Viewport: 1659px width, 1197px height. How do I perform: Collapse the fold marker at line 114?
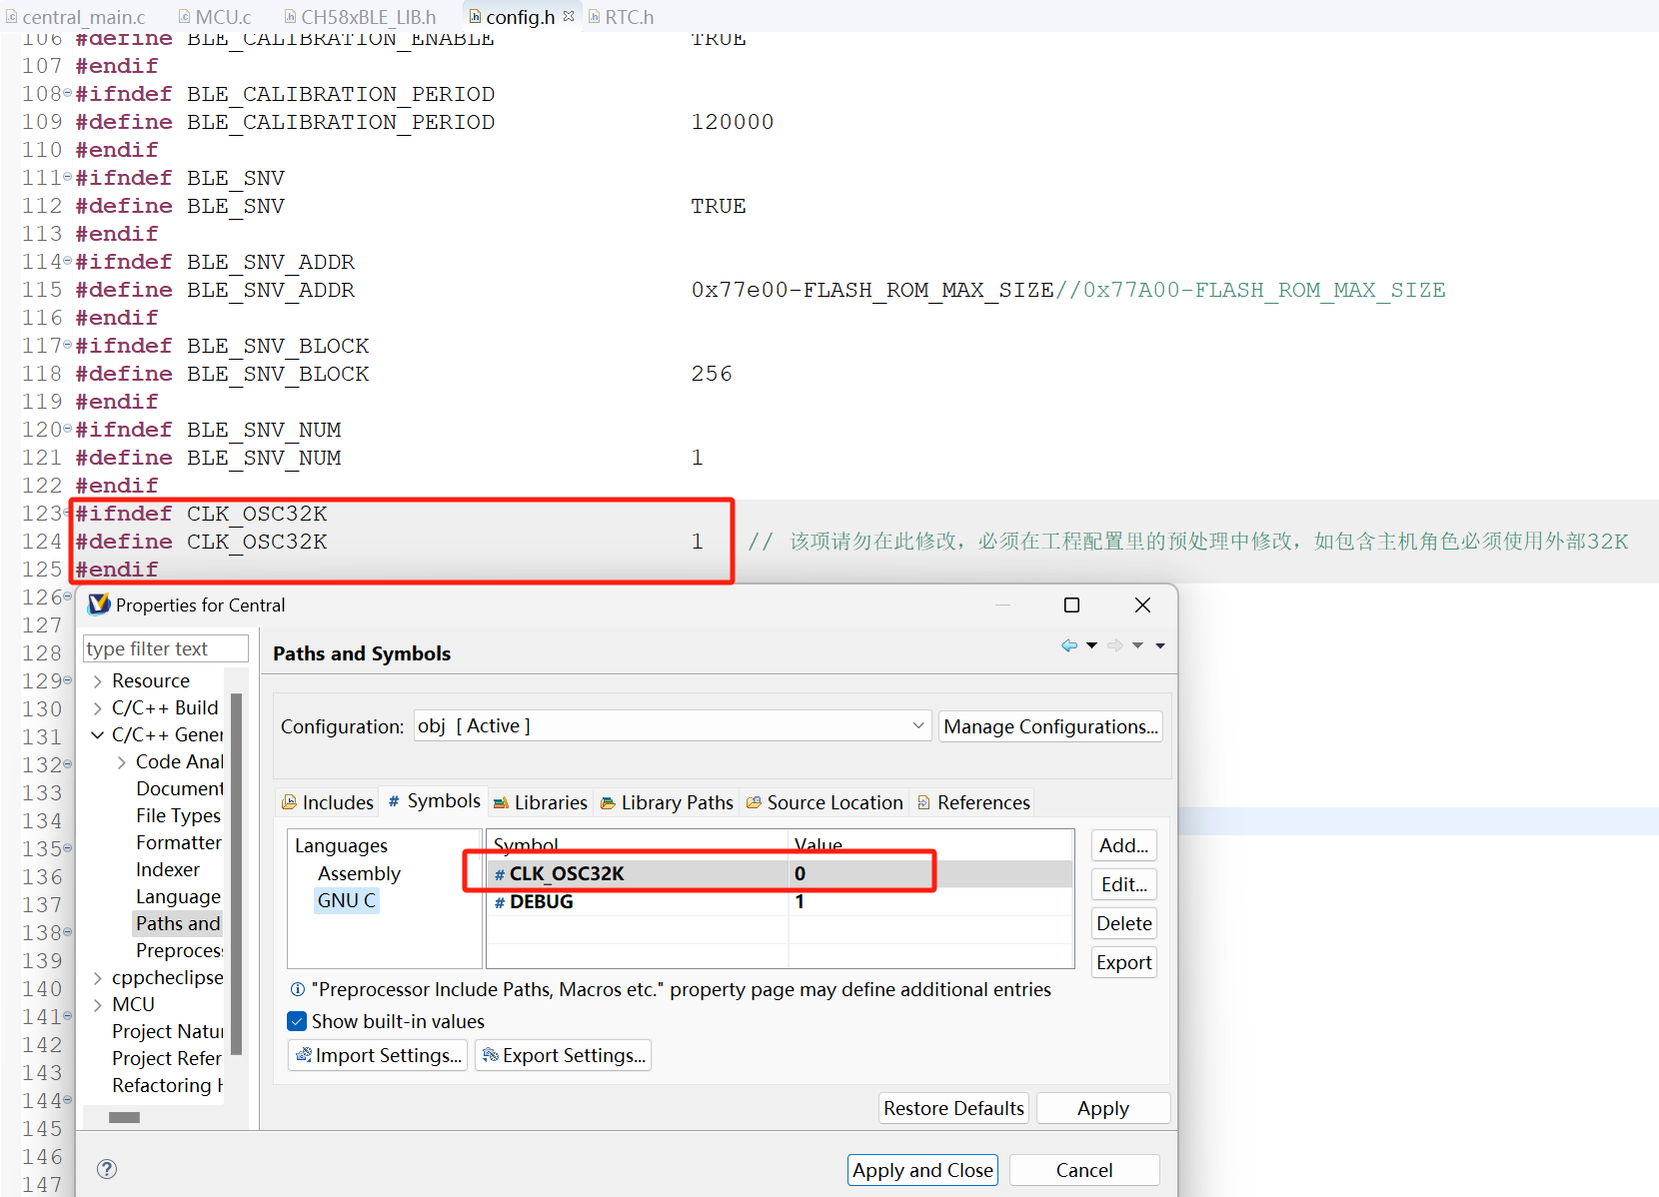(x=67, y=261)
